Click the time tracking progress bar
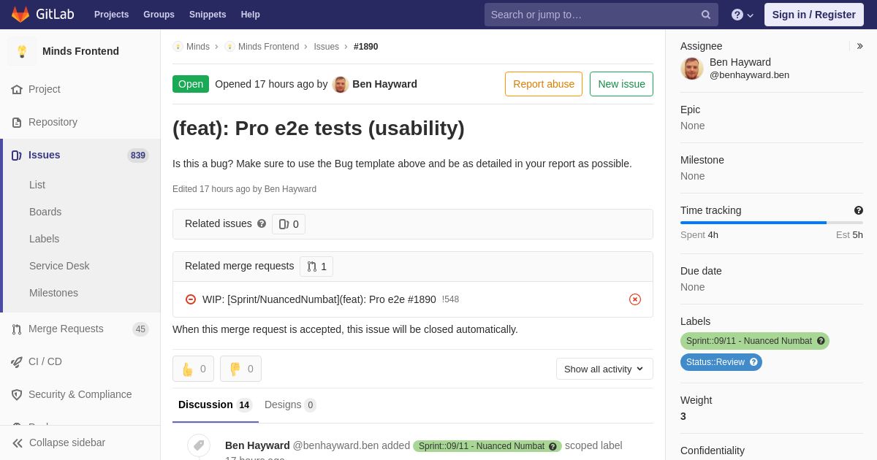 pyautogui.click(x=771, y=223)
